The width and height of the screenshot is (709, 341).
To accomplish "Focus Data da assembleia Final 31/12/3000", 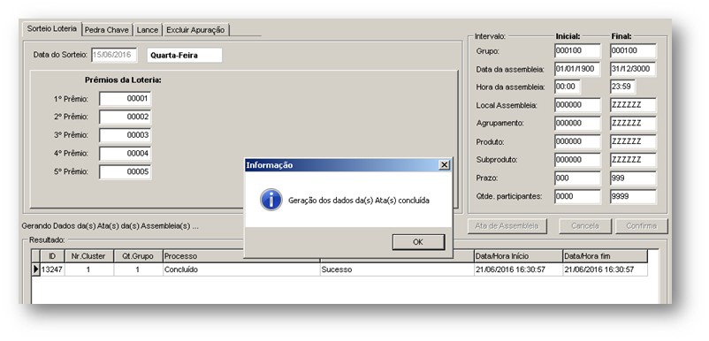I will tap(633, 69).
